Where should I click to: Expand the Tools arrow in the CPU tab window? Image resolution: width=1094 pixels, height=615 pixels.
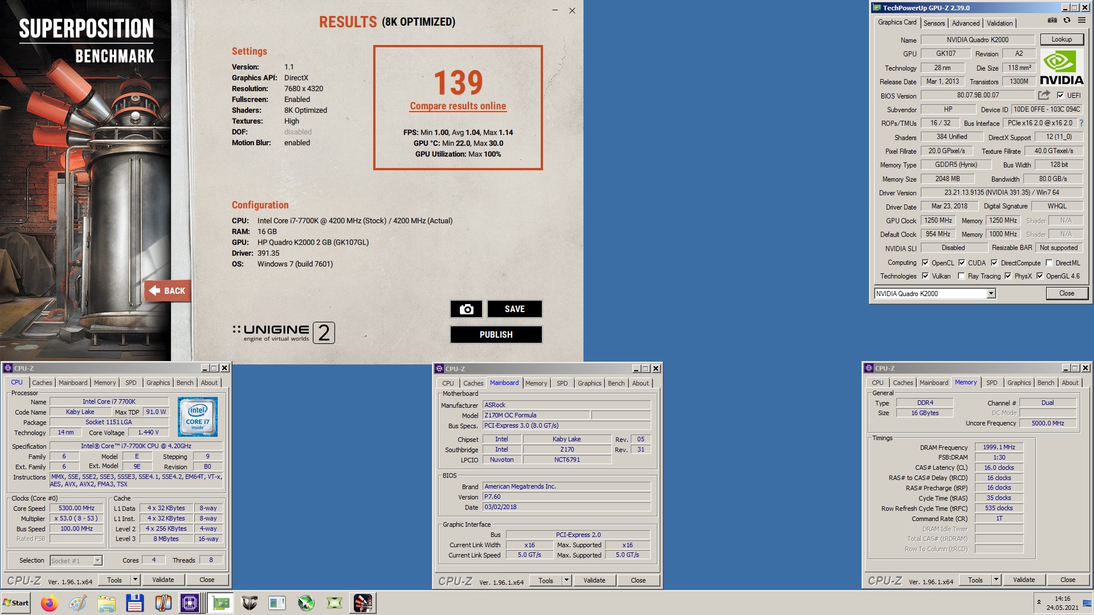[x=135, y=580]
